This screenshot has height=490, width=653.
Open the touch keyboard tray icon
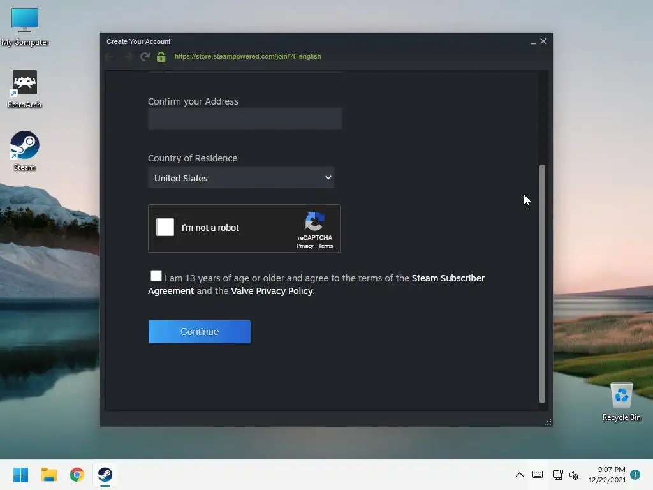[538, 475]
